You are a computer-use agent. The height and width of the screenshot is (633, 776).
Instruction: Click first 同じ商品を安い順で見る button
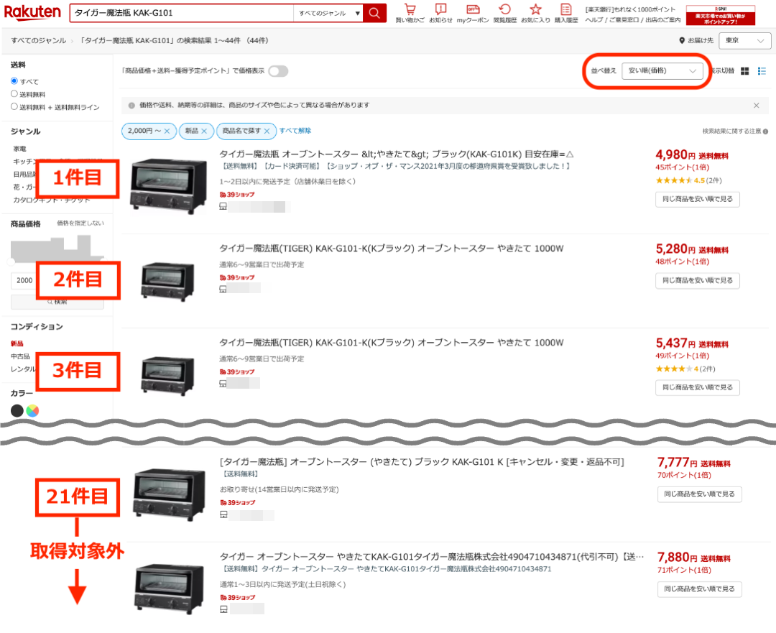coord(697,199)
